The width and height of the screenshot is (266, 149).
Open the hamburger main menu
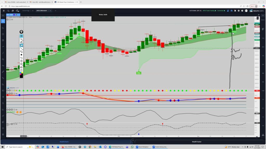coord(3,11)
